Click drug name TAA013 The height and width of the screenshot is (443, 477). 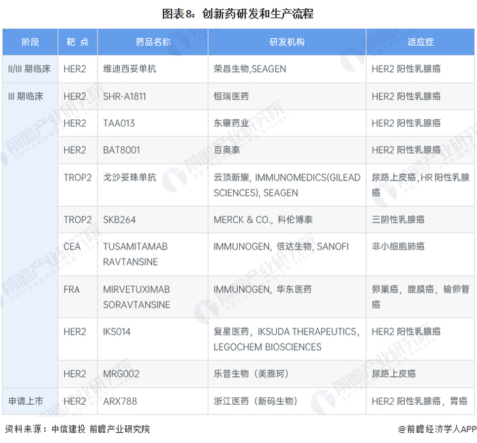pyautogui.click(x=119, y=123)
